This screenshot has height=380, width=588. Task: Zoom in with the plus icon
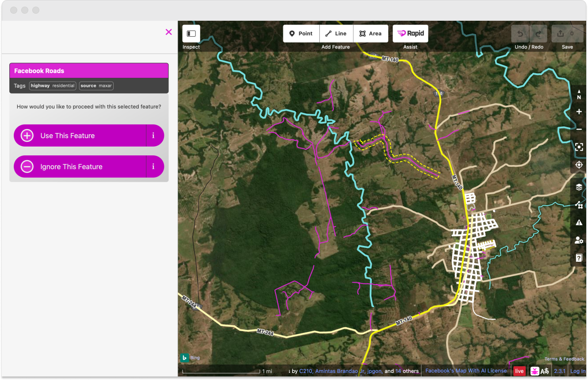[x=579, y=112]
